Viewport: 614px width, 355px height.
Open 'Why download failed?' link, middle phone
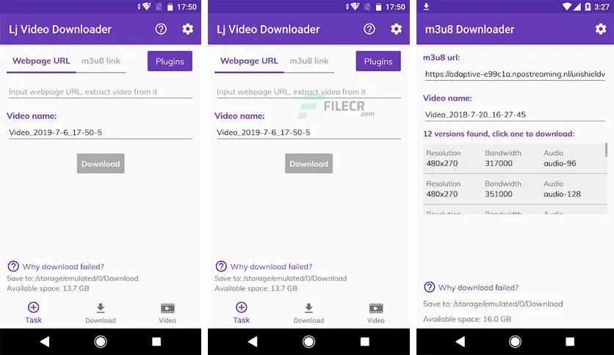click(x=271, y=267)
